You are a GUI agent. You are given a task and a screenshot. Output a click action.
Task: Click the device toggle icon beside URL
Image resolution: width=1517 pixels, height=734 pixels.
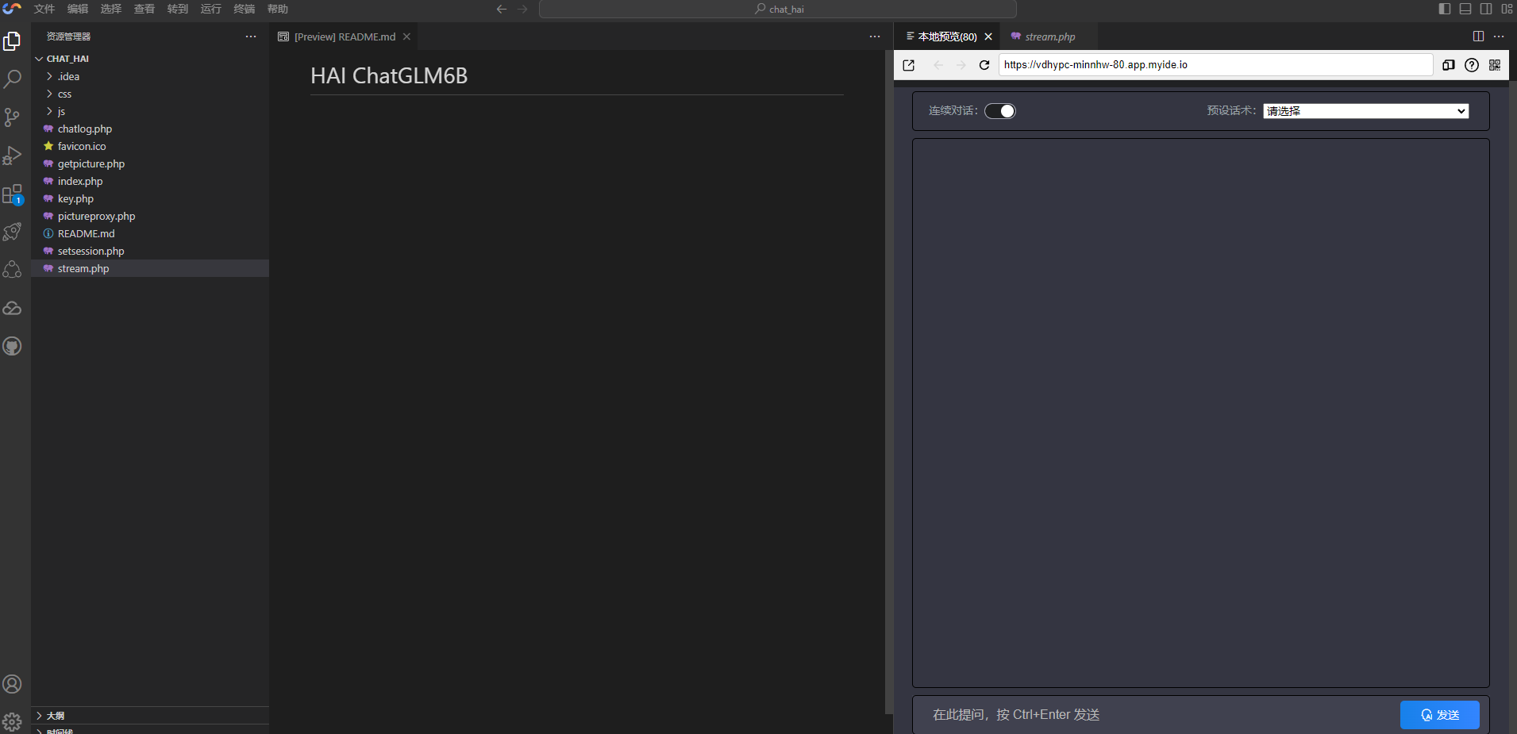click(1449, 65)
